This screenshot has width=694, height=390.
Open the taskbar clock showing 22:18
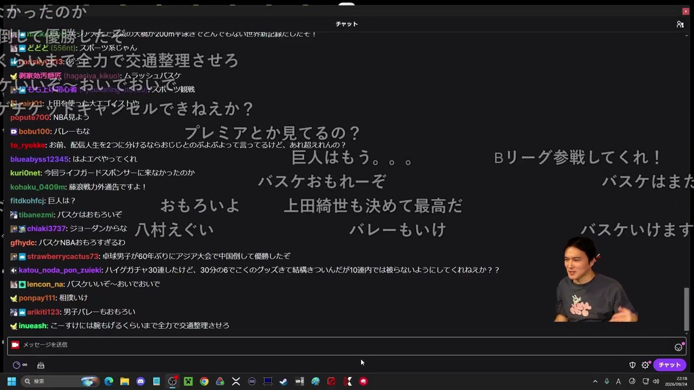click(x=676, y=381)
